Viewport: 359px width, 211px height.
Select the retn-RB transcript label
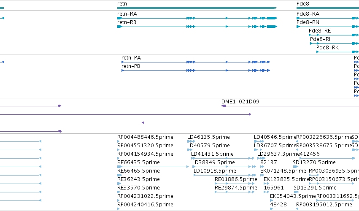[x=127, y=22]
